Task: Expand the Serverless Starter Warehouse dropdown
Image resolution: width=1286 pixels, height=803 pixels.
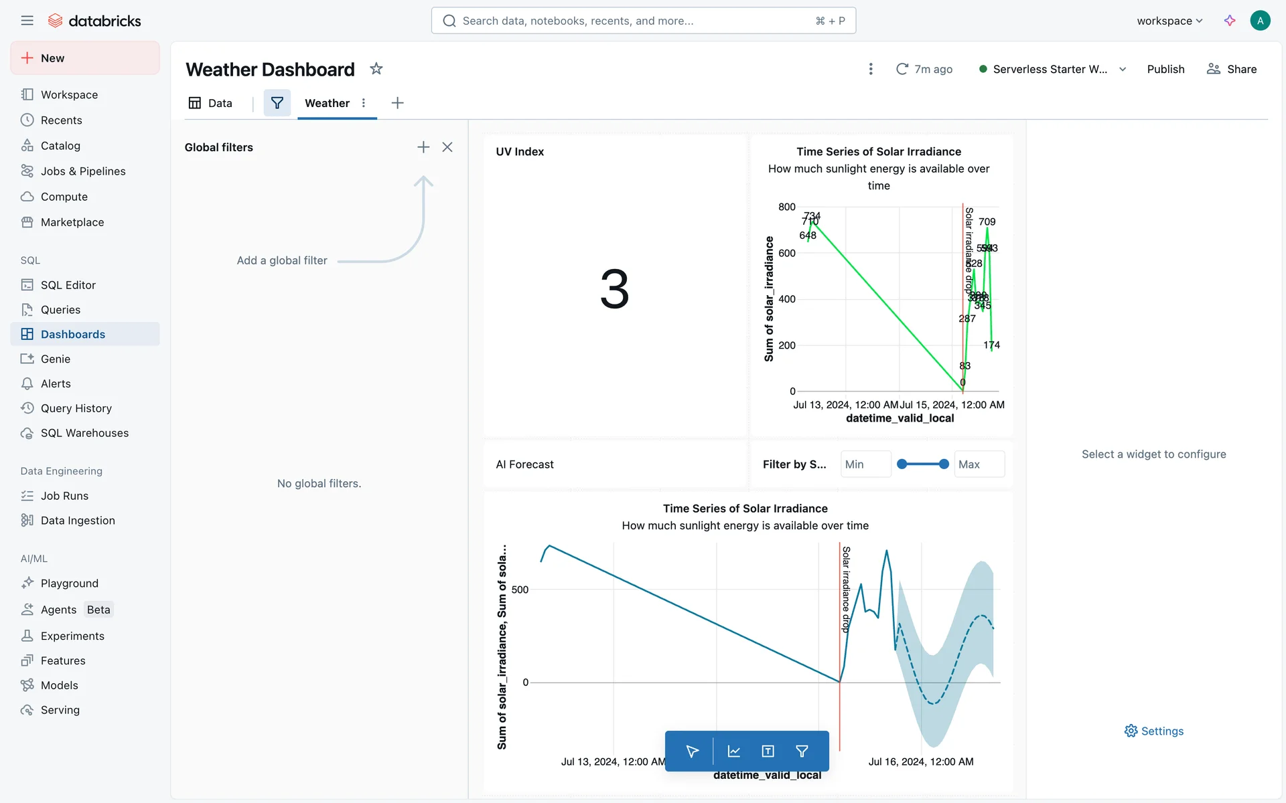Action: tap(1123, 70)
